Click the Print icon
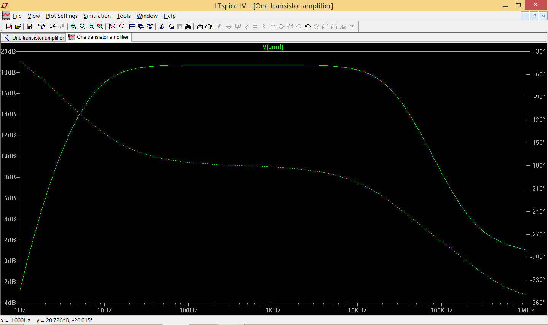 point(209,26)
